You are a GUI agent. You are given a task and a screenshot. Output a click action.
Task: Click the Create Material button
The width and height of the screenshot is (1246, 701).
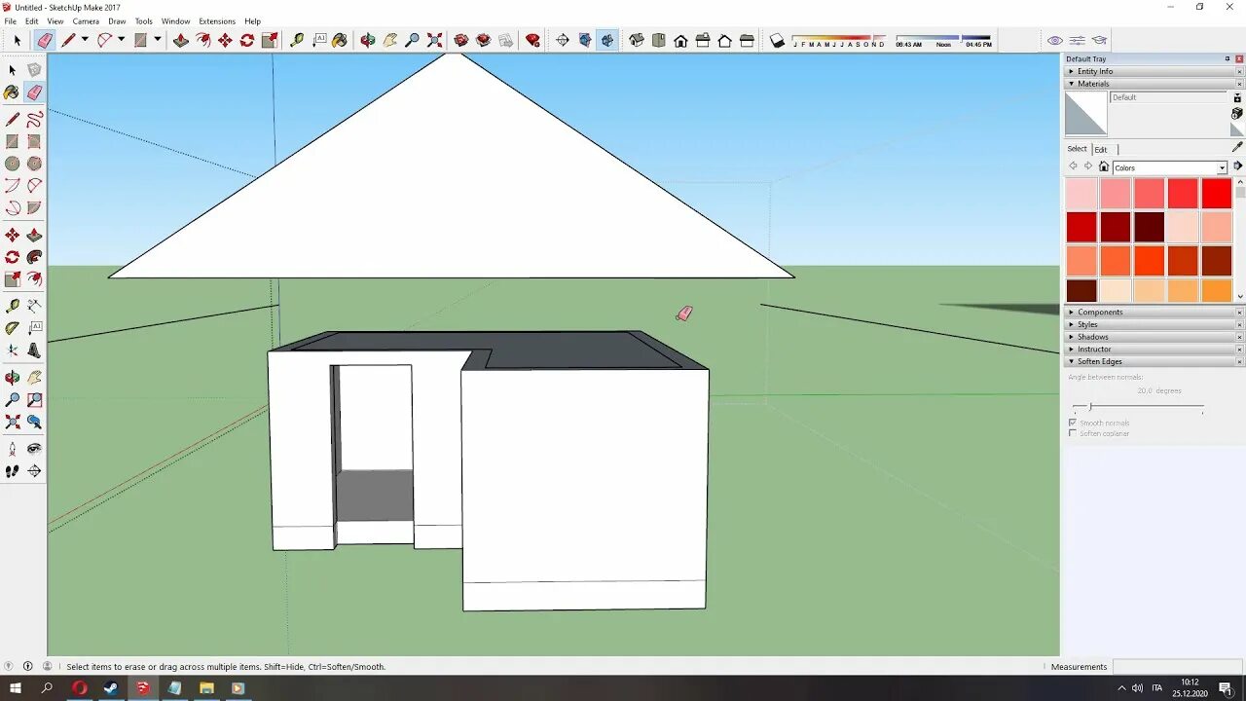click(x=1237, y=114)
